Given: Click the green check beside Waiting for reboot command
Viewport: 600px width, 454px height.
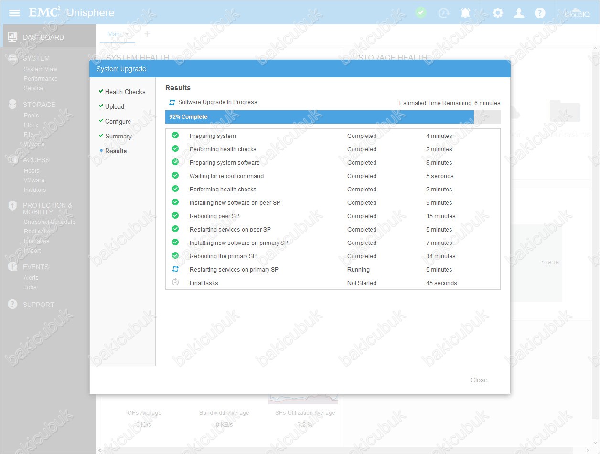Looking at the screenshot, I should pyautogui.click(x=175, y=176).
